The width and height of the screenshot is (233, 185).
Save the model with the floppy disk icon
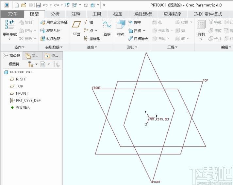coord(38,5)
